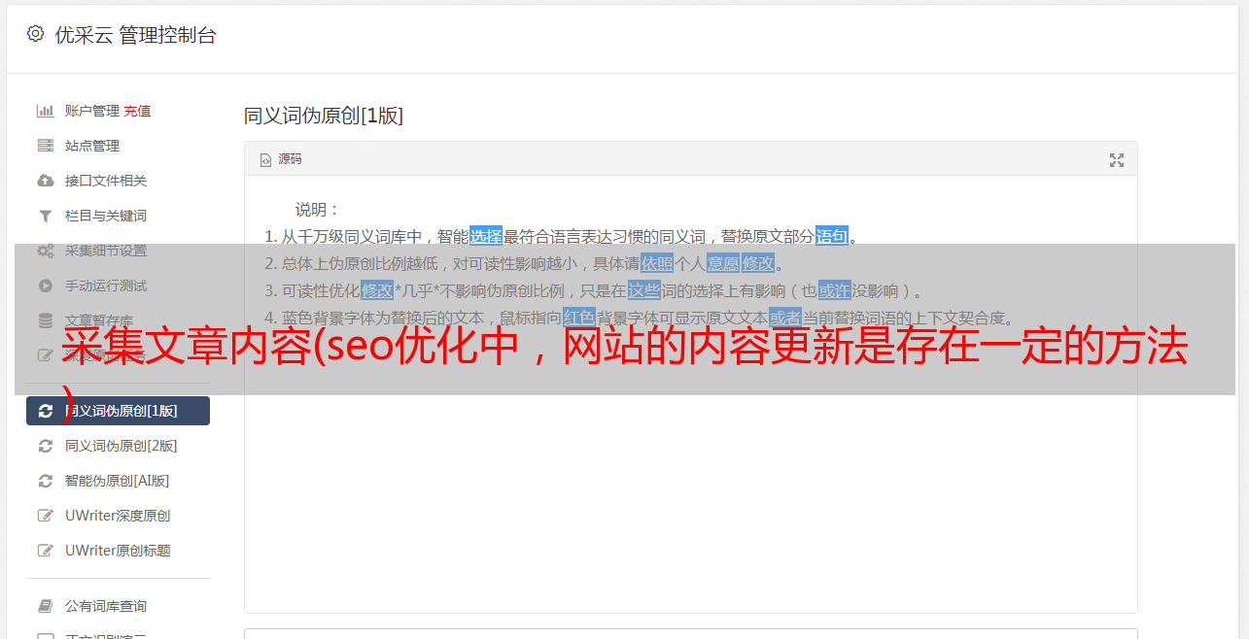Click the refresh icon beside 同义词伪原创[2版]

click(45, 446)
